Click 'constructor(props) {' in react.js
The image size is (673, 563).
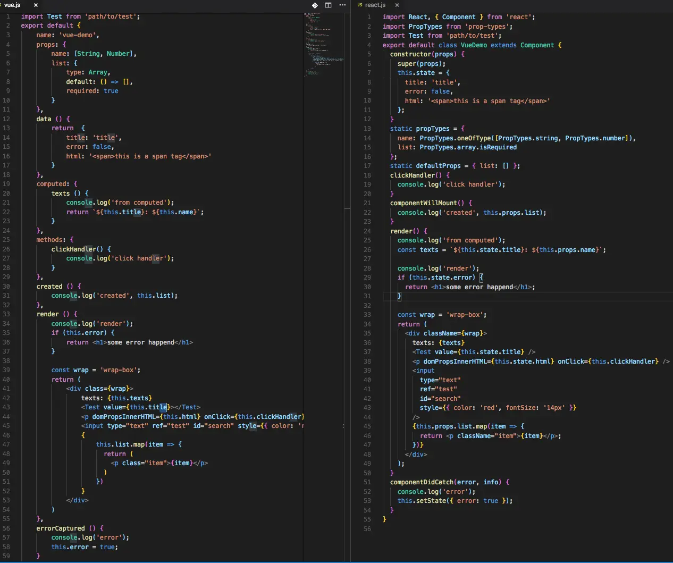coord(427,54)
